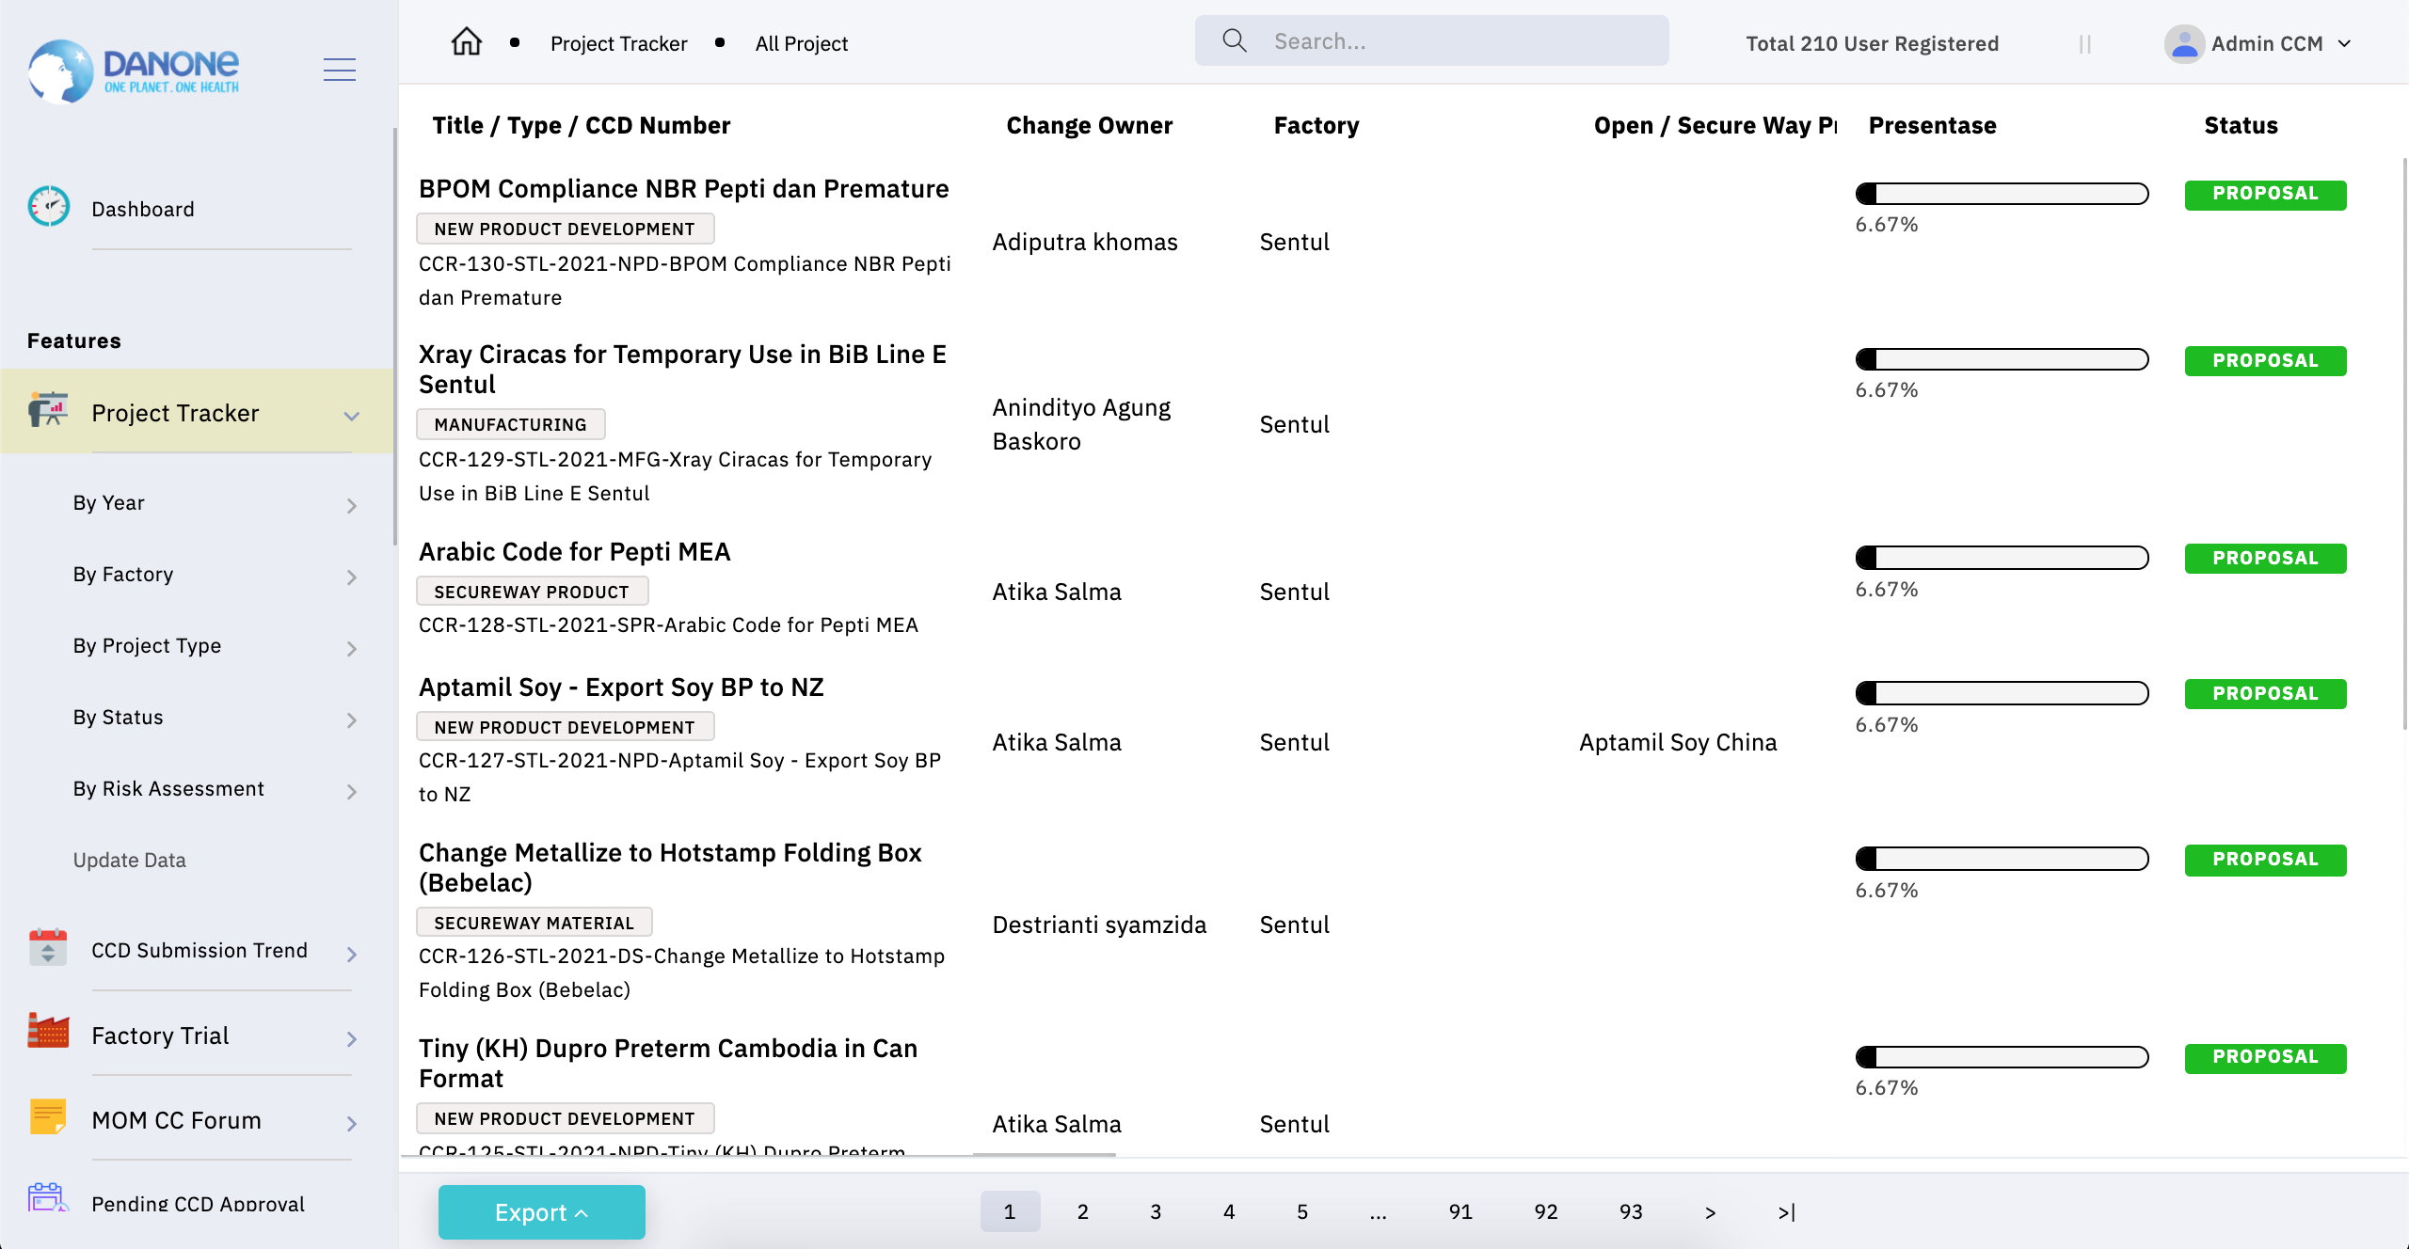Go to page 91

pos(1460,1211)
